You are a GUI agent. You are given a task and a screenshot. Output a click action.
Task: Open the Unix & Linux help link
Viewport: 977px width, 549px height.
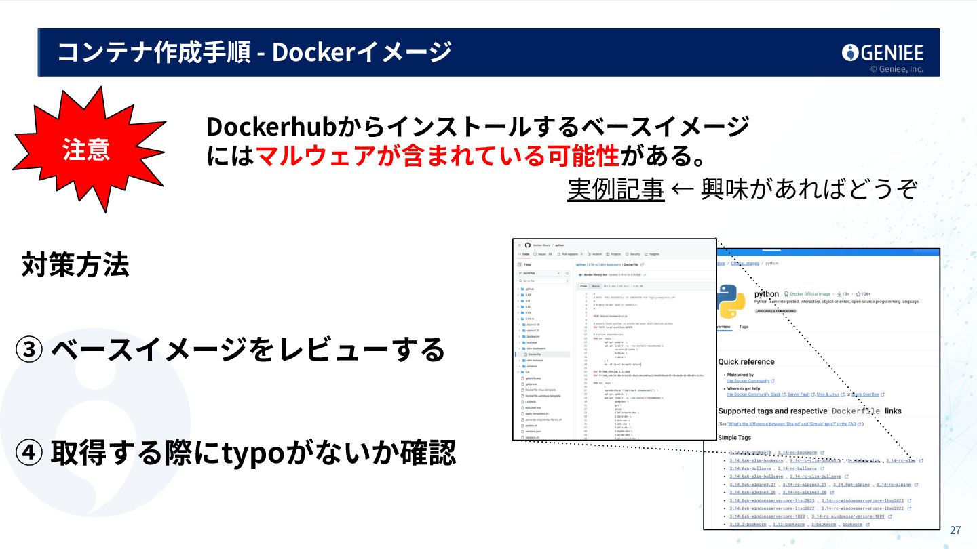(x=828, y=394)
